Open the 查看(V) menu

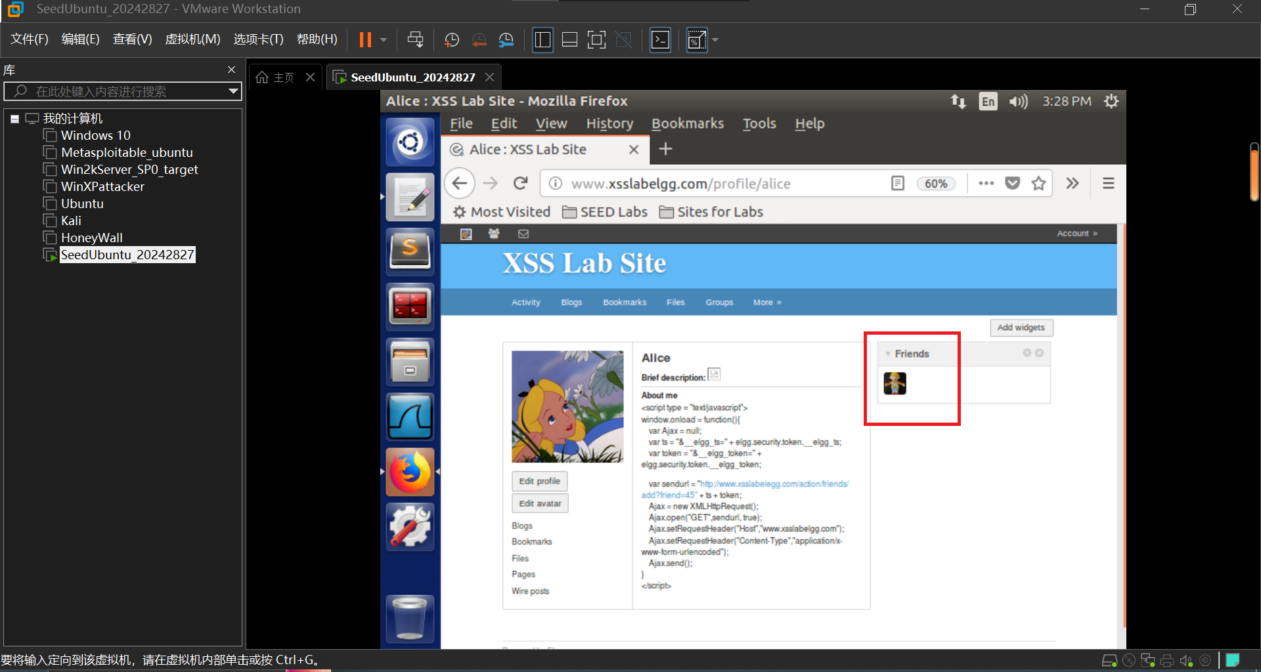[x=133, y=39]
